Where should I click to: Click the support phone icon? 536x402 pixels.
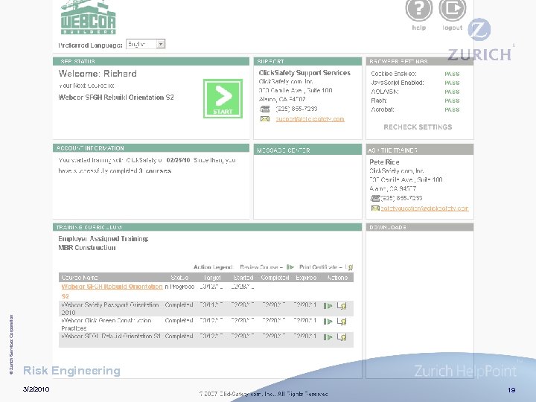(x=265, y=109)
